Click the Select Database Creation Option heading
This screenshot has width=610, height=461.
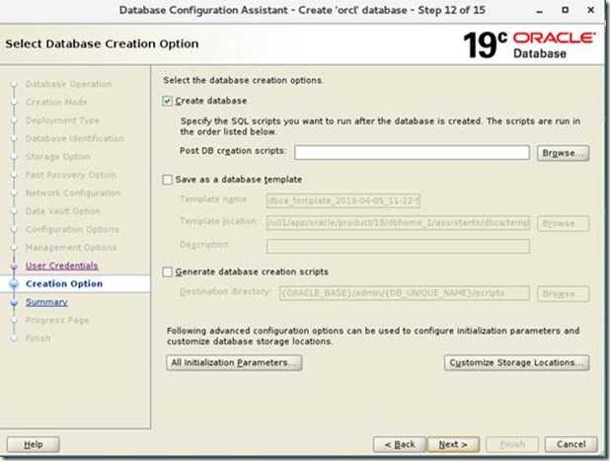tap(102, 43)
